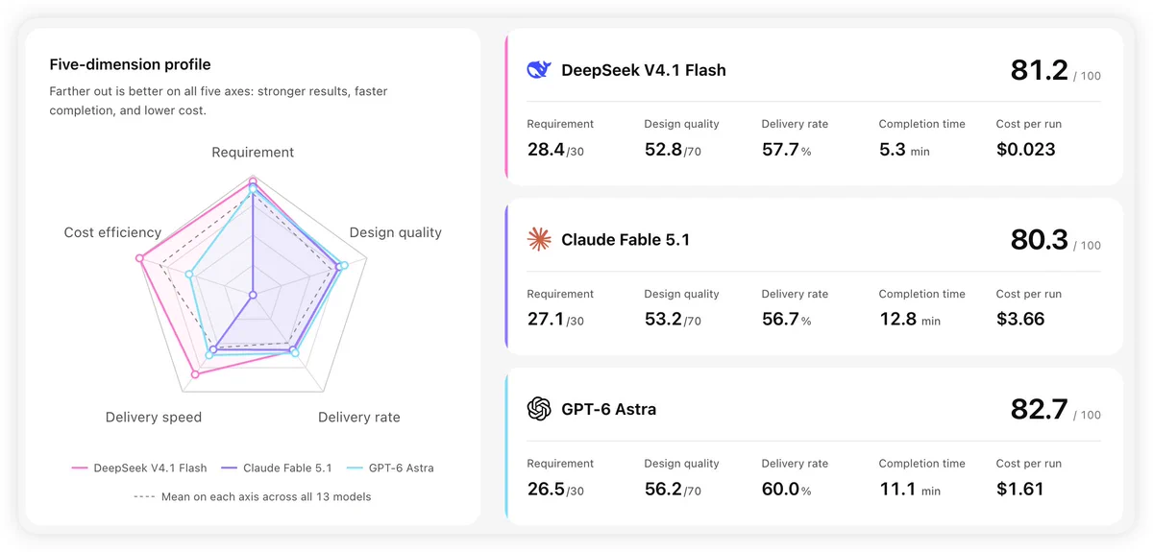Click the Requirement axis label on the radar
1153x552 pixels.
pyautogui.click(x=253, y=153)
